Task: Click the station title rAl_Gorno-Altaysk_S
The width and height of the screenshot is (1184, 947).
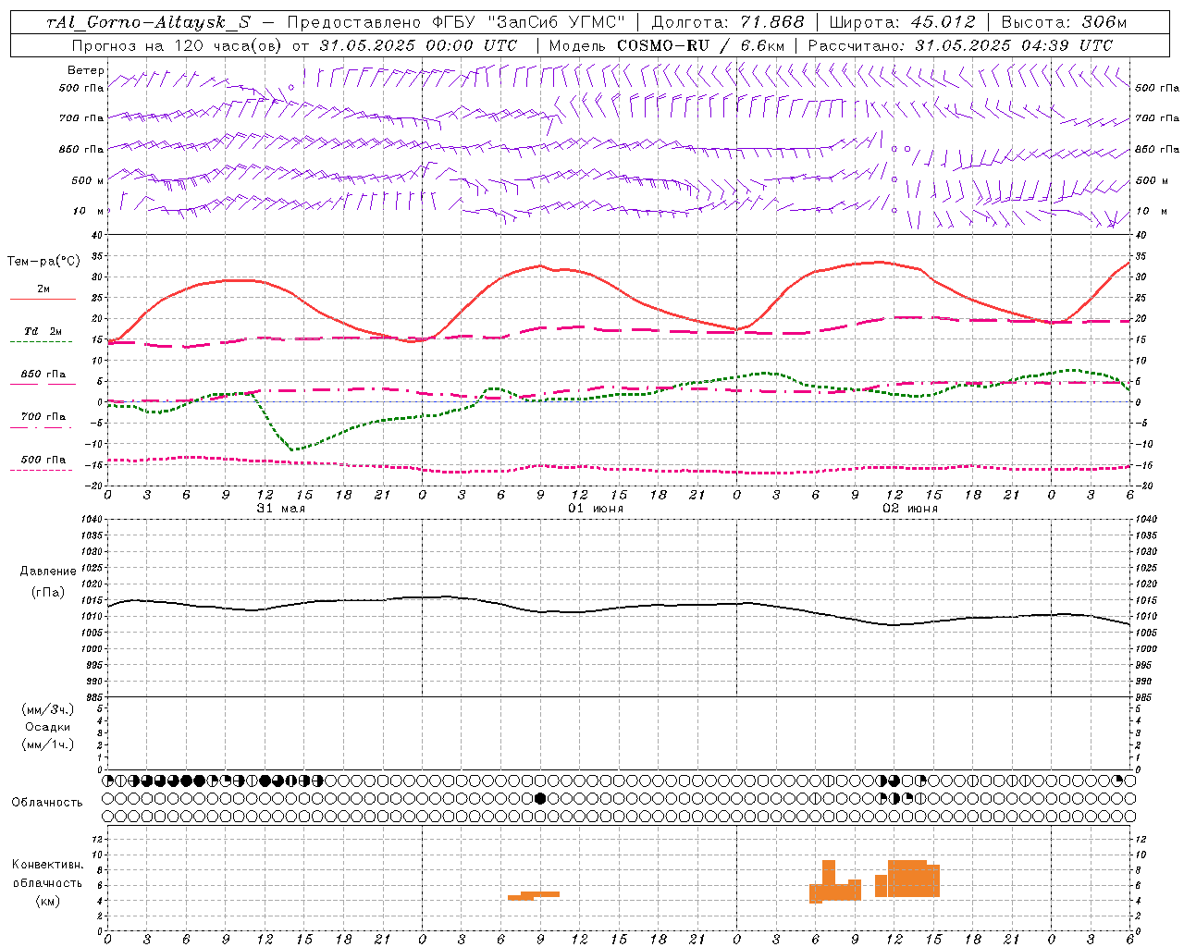Action: [148, 22]
